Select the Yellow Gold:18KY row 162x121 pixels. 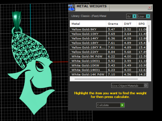click(x=108, y=43)
